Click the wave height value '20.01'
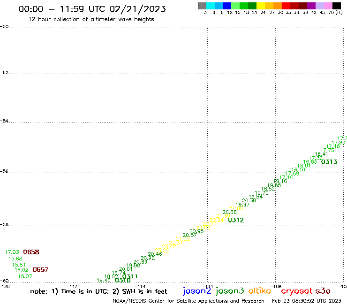347x305 pixels. click(x=126, y=269)
